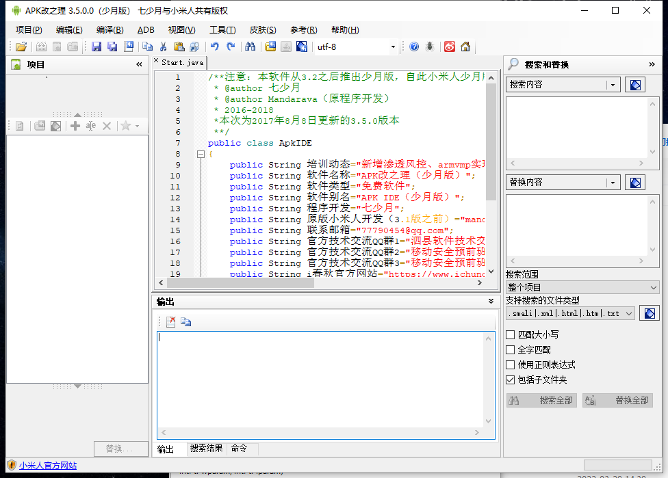
Task: Click the home toolbar icon
Action: (465, 46)
